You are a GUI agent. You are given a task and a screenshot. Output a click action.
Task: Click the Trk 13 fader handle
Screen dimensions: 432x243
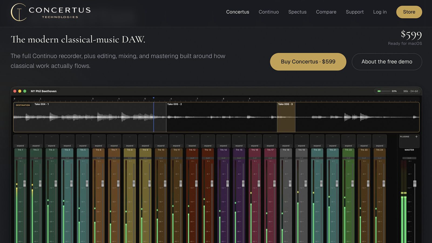(212, 184)
